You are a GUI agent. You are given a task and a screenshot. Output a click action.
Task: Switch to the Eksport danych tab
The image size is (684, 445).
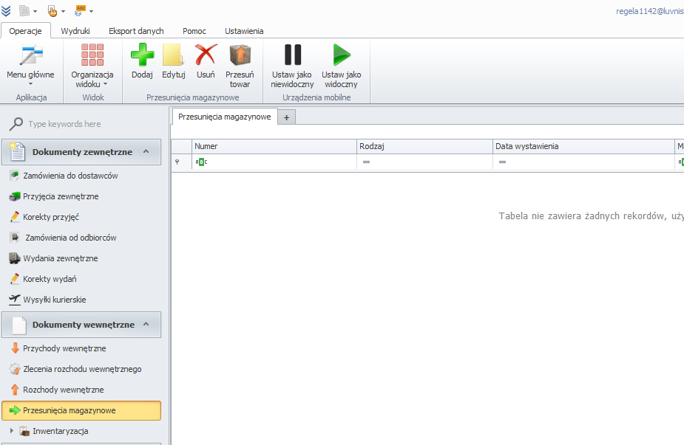coord(136,31)
